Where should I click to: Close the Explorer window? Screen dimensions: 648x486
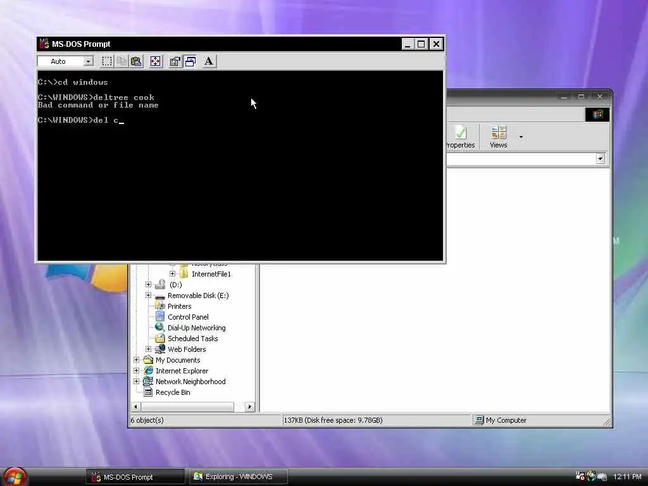tap(600, 97)
